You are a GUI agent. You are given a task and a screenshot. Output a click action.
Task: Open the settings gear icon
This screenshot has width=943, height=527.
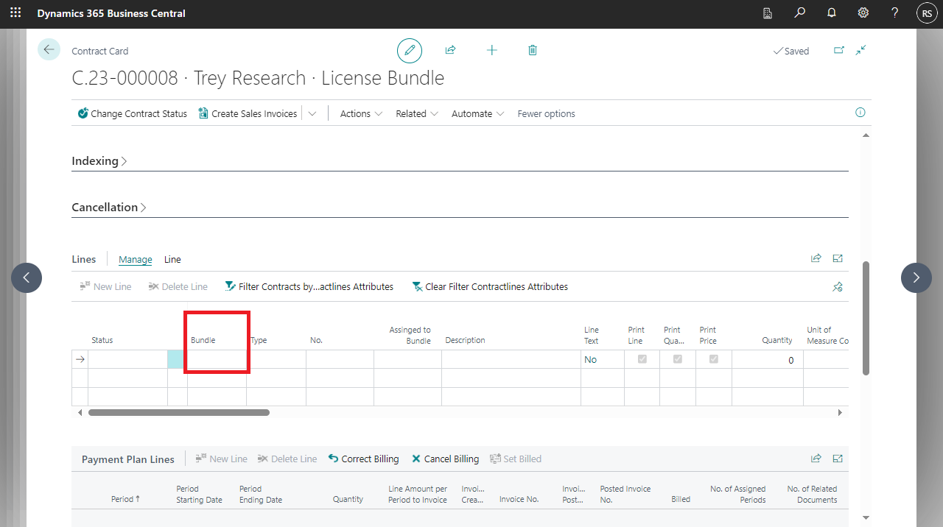coord(863,13)
